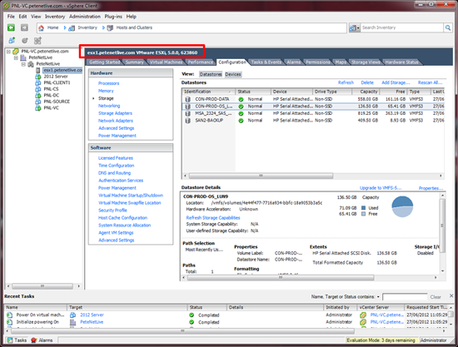Screen dimensions: 458x347
Task: Switch to the Performance tab
Action: (201, 62)
